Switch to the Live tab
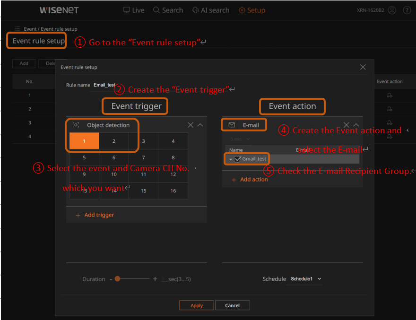416x320 pixels. (133, 10)
